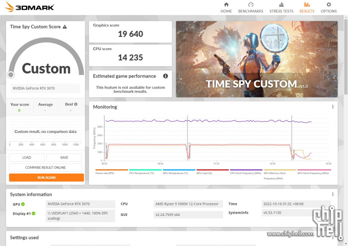Click warning triangle beside Time Spy Custom Score
This screenshot has width=348, height=246.
(65, 27)
